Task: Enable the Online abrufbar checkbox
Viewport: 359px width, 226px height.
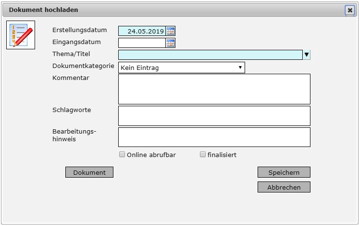Action: pos(122,155)
